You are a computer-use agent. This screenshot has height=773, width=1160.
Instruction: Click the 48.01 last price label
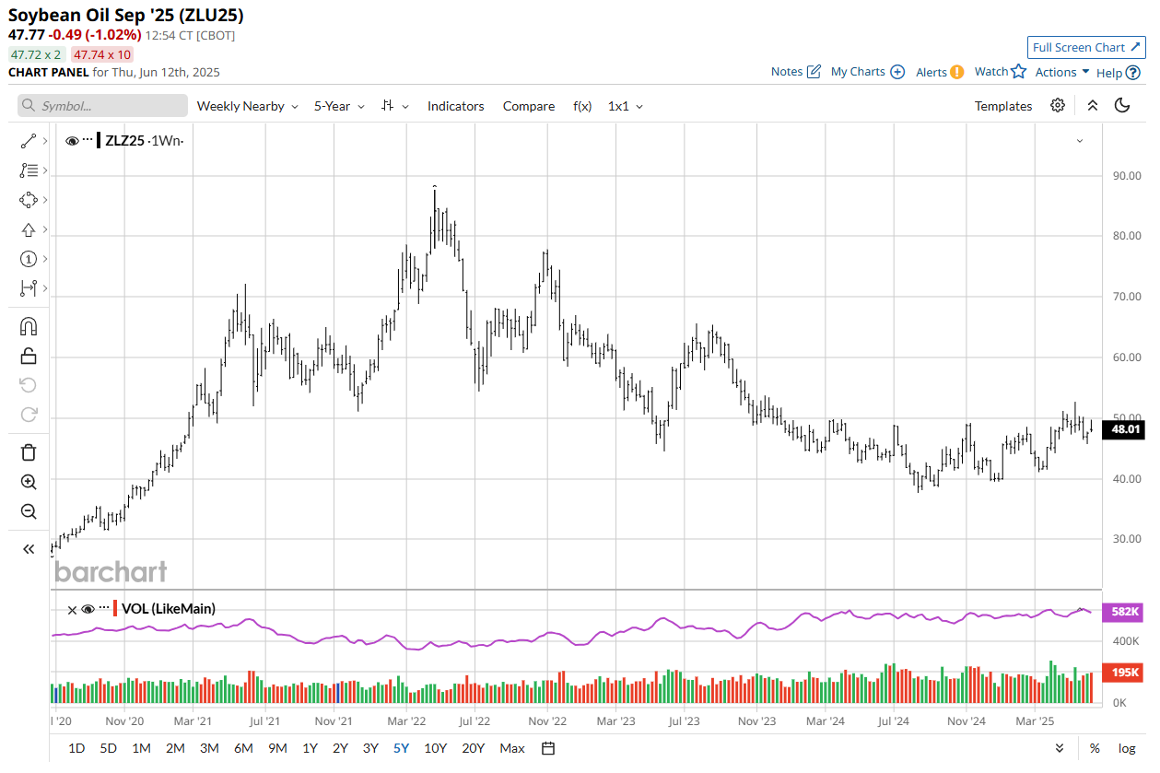tap(1125, 429)
